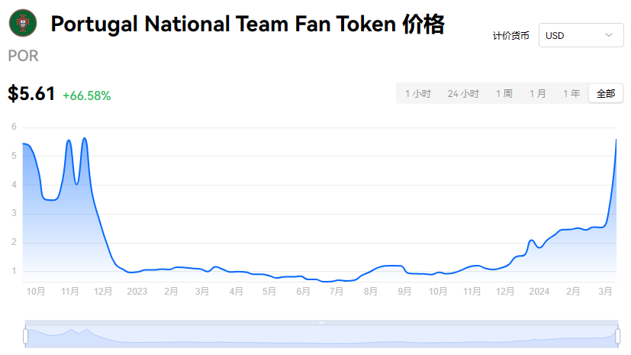The height and width of the screenshot is (355, 631).
Task: Click the +66.58% change indicator
Action: pyautogui.click(x=86, y=95)
